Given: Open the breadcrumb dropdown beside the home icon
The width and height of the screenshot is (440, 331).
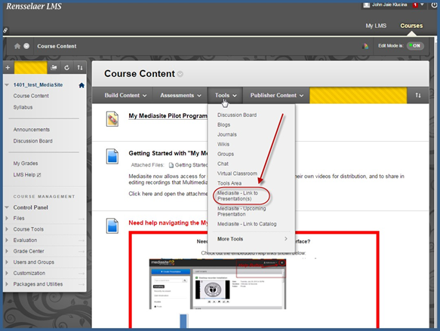Looking at the screenshot, I should (26, 46).
